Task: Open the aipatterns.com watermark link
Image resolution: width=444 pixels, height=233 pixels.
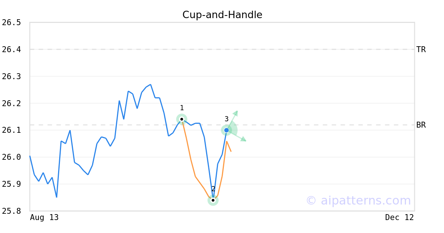Action: pos(358,200)
